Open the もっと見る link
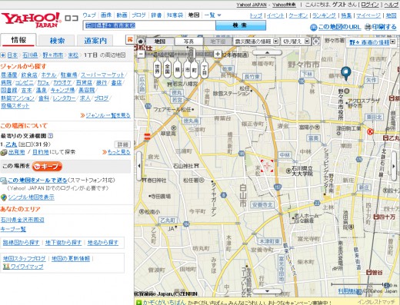Image resolution: width=400 pixels, height=305 pixels. coord(118,152)
